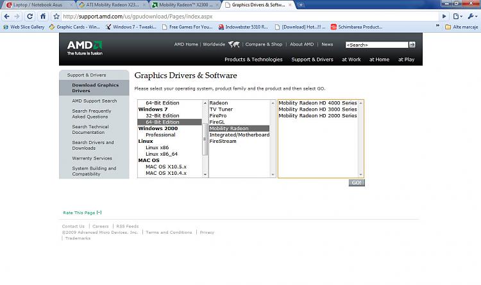The width and height of the screenshot is (481, 285).
Task: Close the Graphics Drivers & Software tab
Action: pyautogui.click(x=290, y=5)
